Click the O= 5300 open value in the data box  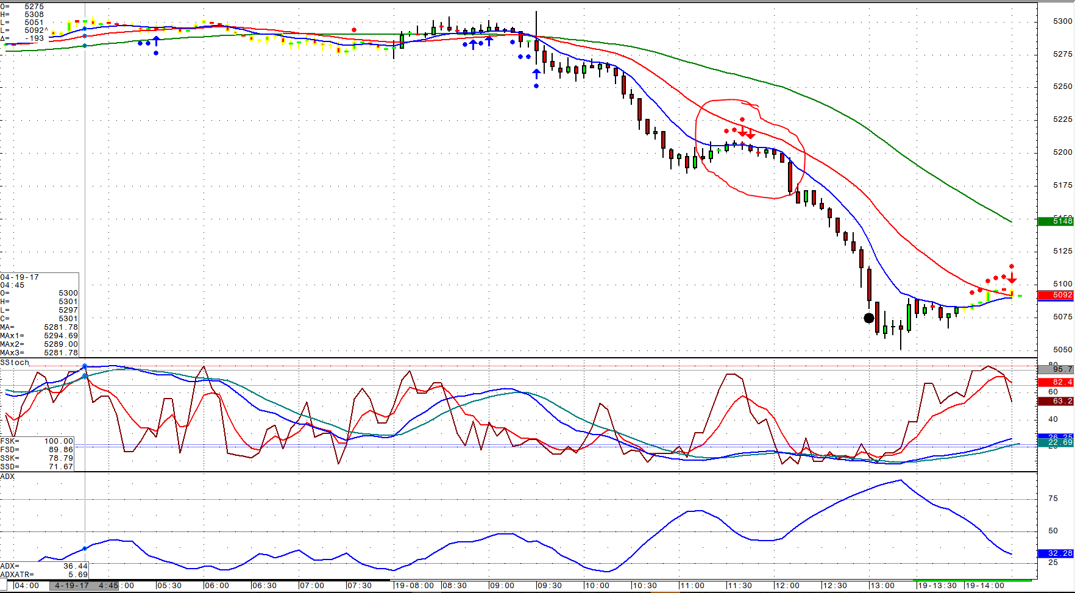coord(39,293)
